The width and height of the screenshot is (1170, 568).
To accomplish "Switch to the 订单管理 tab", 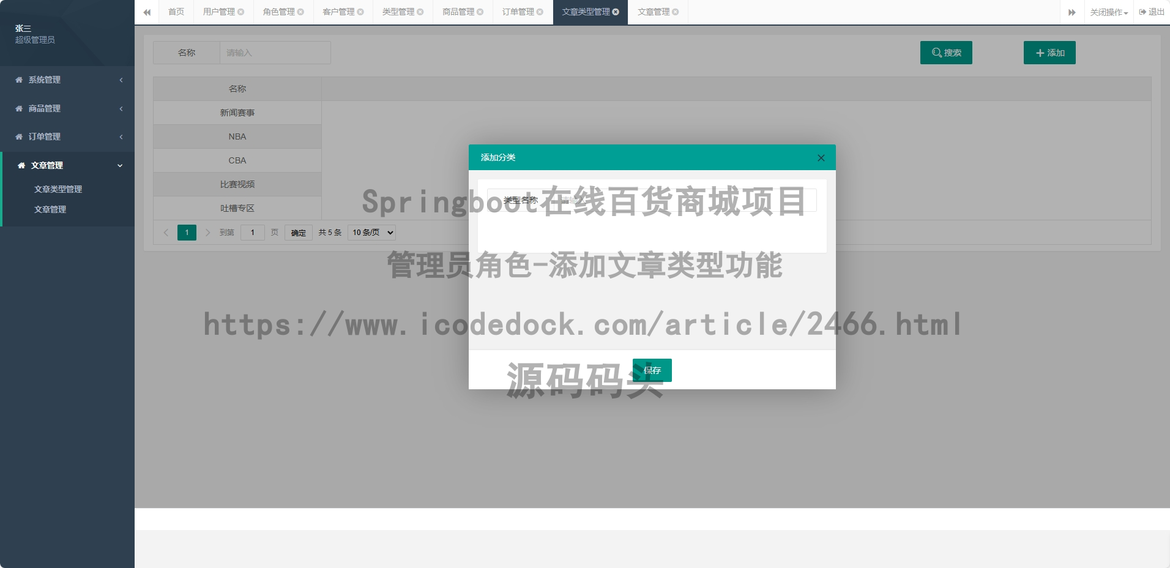I will [518, 12].
